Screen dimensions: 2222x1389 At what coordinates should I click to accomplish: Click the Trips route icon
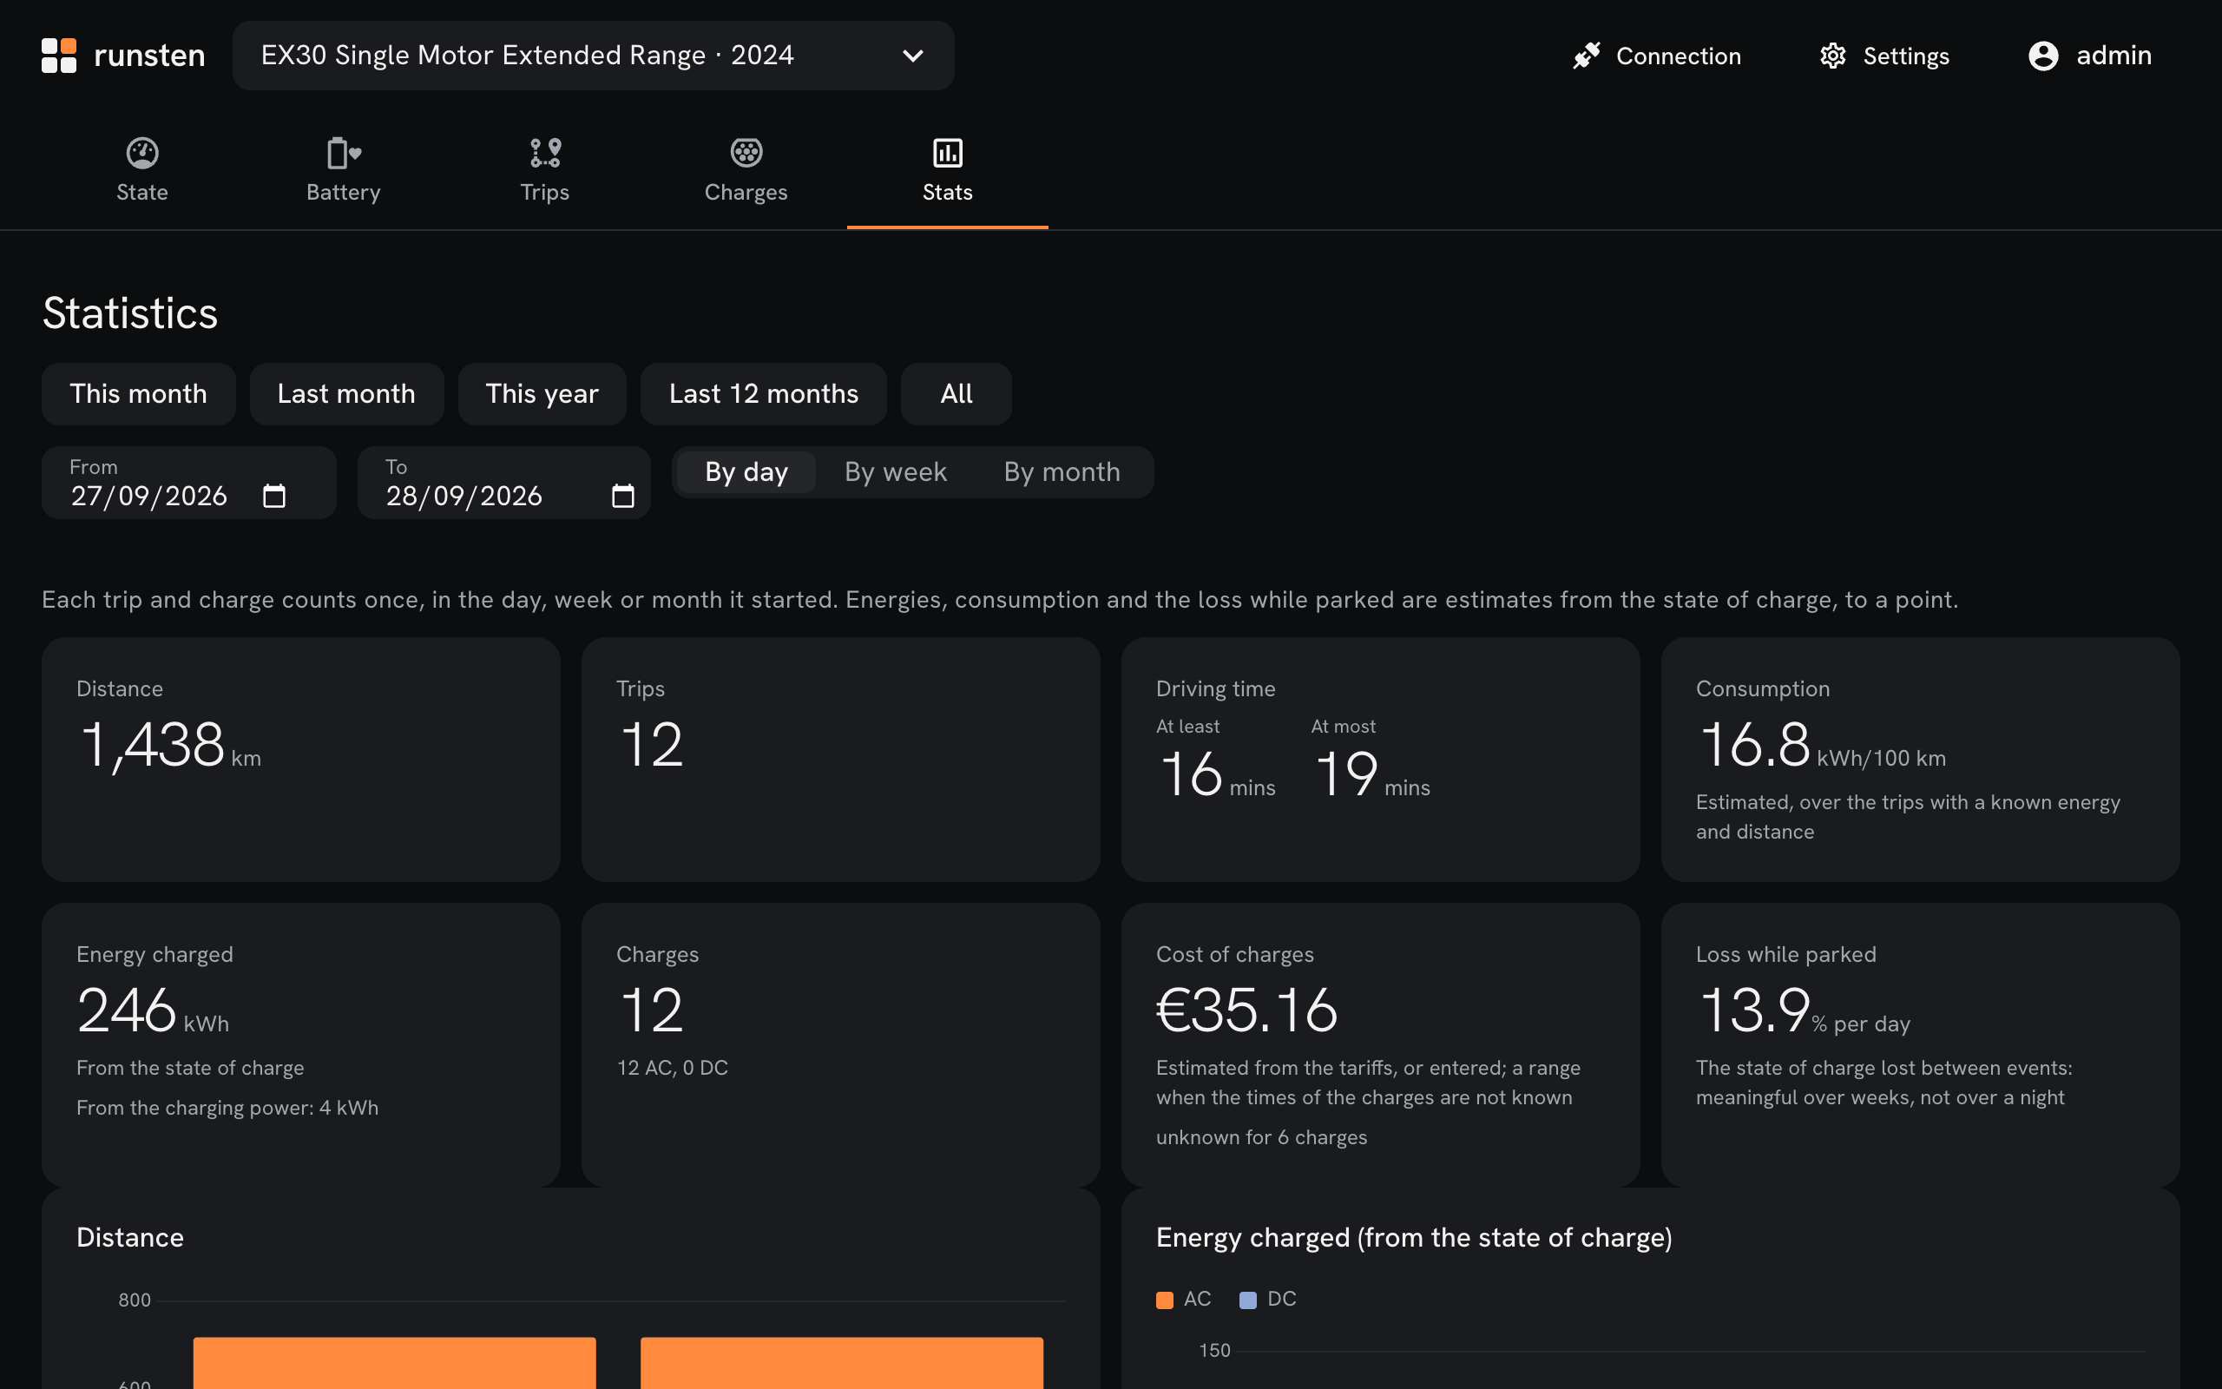pos(545,153)
